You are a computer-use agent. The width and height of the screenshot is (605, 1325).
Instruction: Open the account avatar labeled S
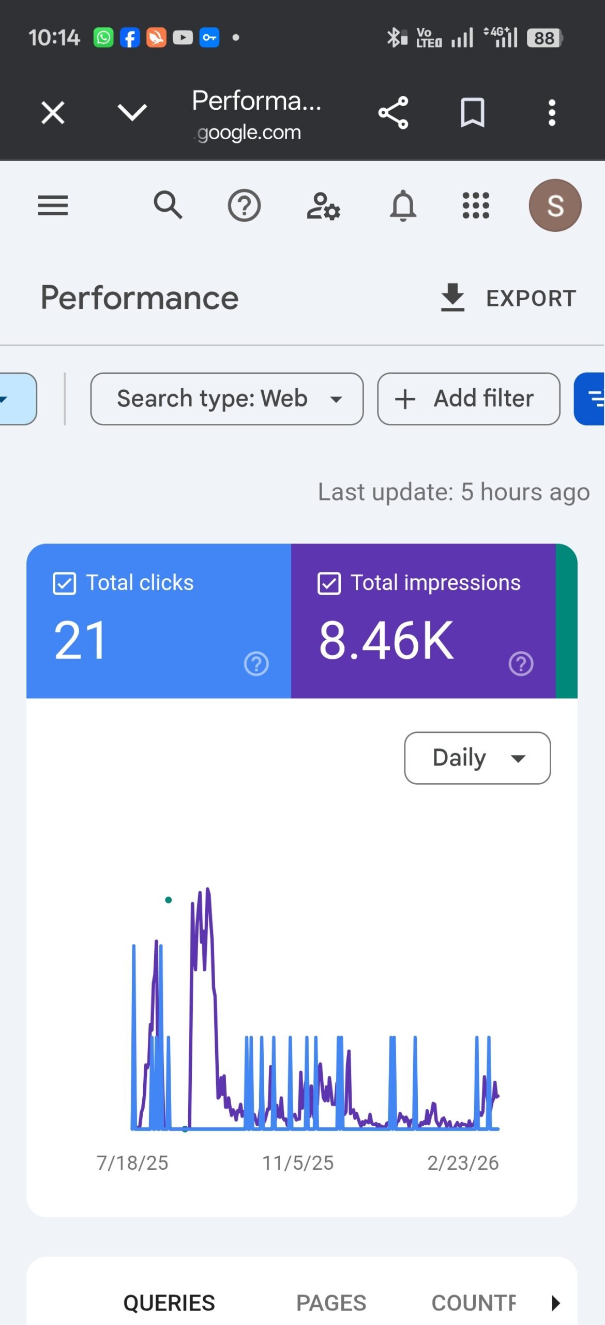555,205
